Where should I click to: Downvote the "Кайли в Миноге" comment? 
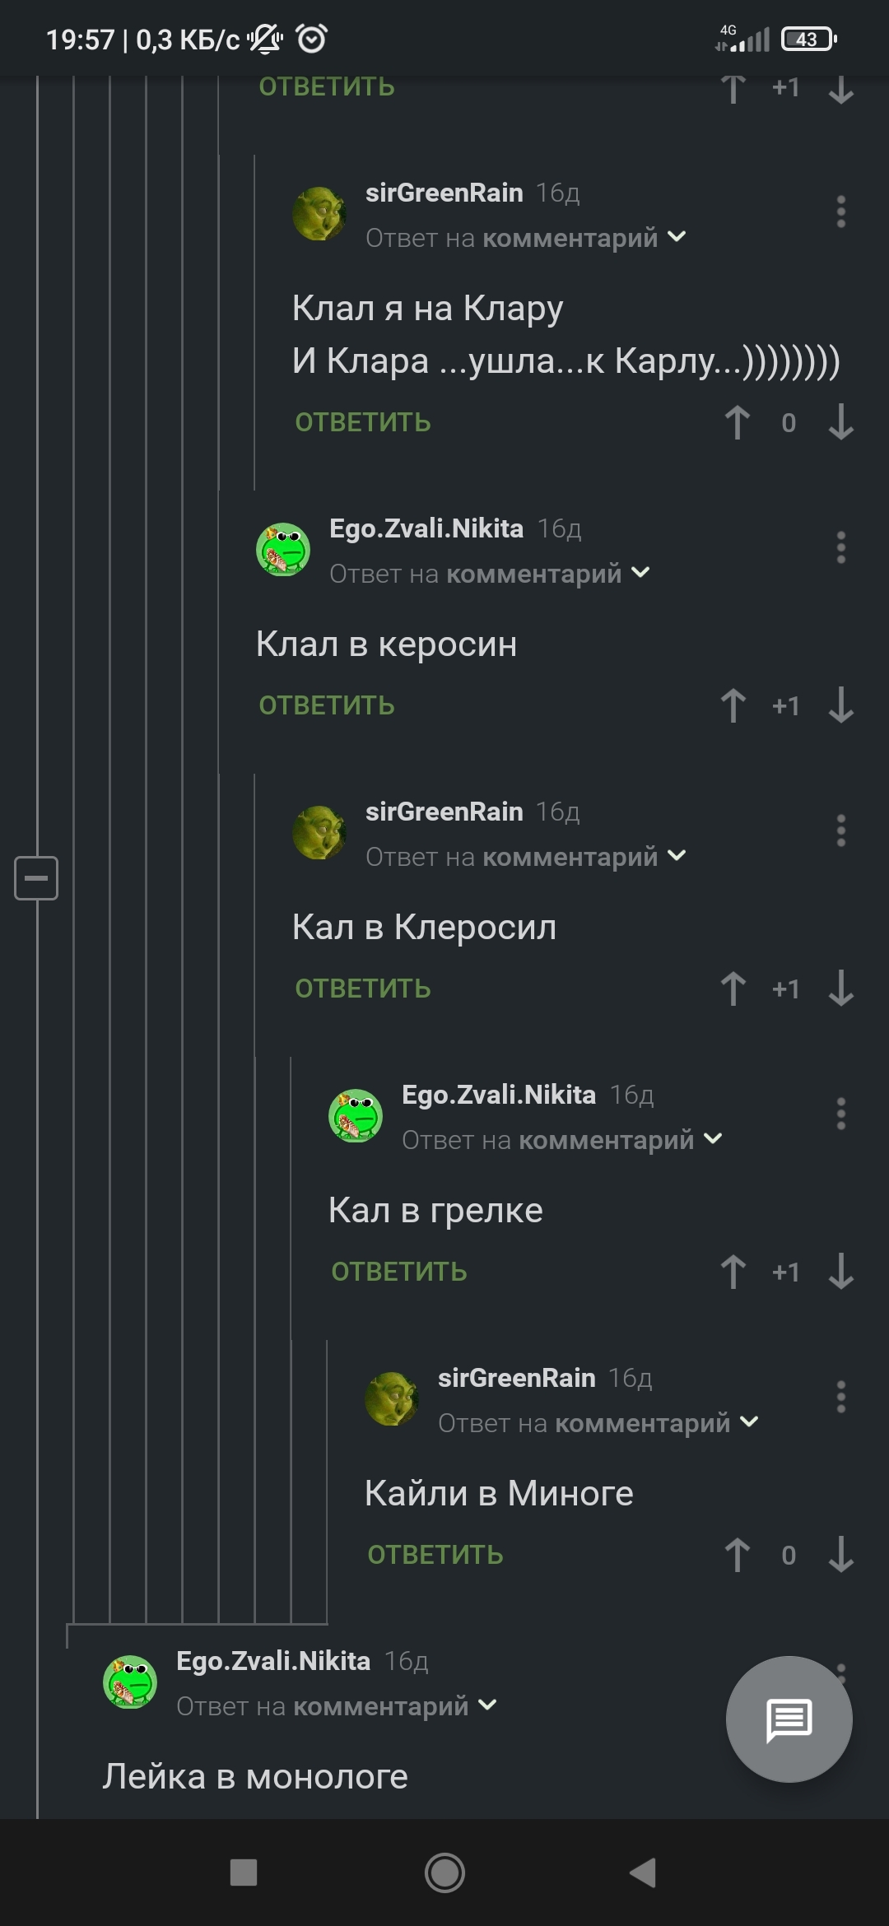(x=840, y=1555)
